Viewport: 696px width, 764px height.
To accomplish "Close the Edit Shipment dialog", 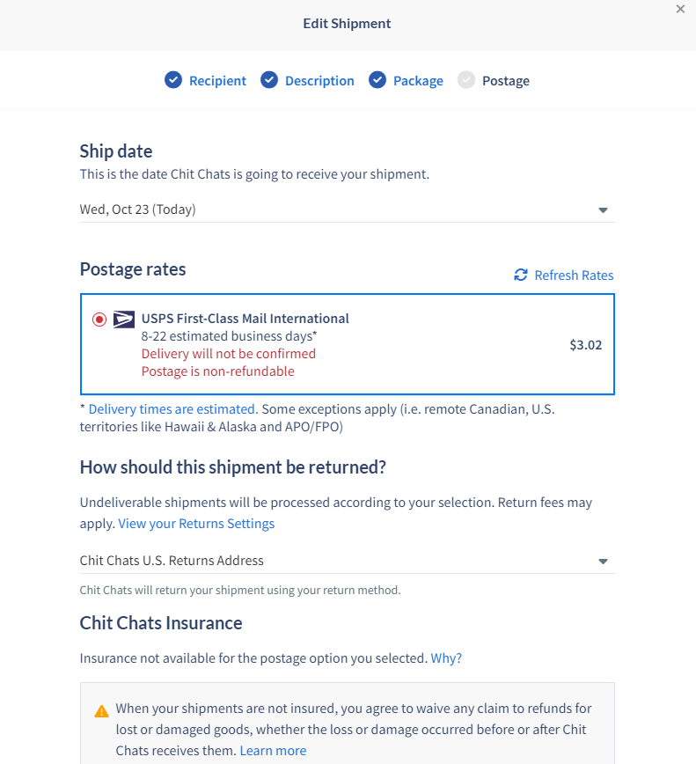I will point(680,9).
